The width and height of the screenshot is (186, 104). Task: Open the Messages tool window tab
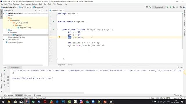[x=9, y=95]
